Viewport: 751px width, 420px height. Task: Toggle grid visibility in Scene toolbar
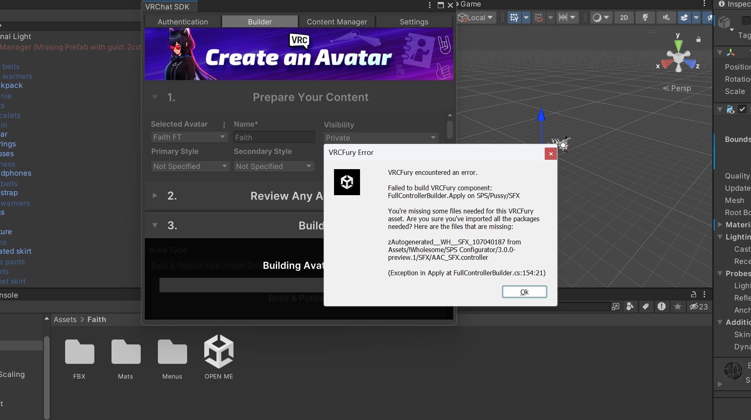click(x=514, y=17)
